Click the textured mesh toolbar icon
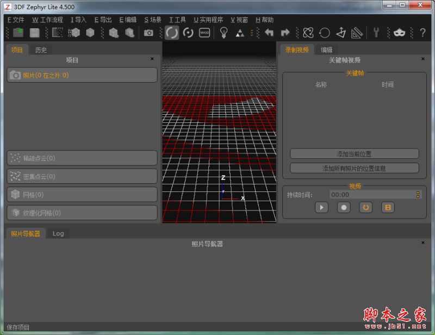Image resolution: width=435 pixels, height=335 pixels. point(114,33)
